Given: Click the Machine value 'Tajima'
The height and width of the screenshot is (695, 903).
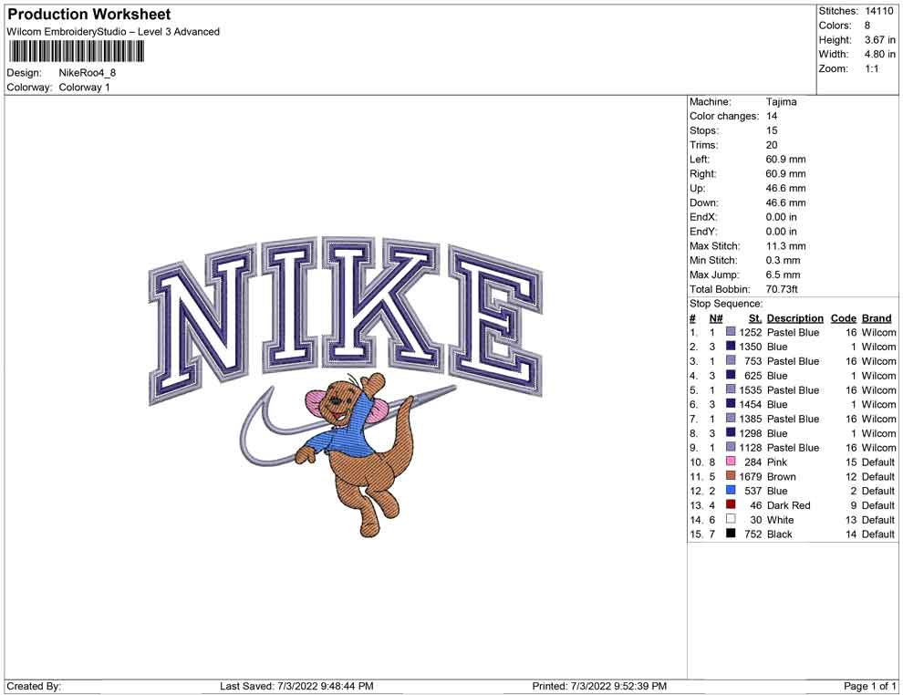Looking at the screenshot, I should tap(782, 102).
